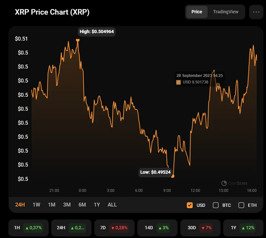Click the green up arrow in 1H badge
266x238 pixels.
27,228
